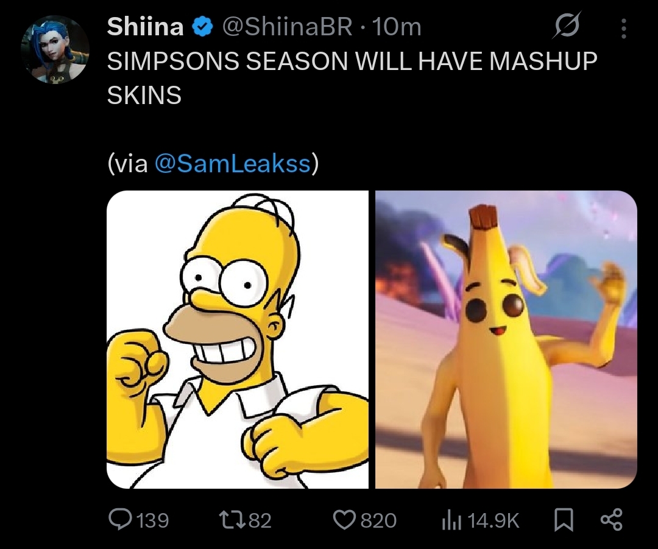Click the 82 reposts count
Viewport: 658px width, 549px height.
coord(260,520)
